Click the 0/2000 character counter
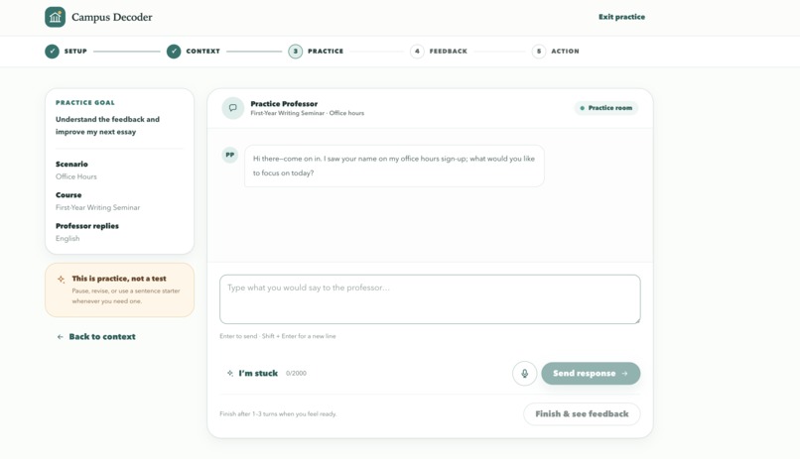 tap(296, 374)
